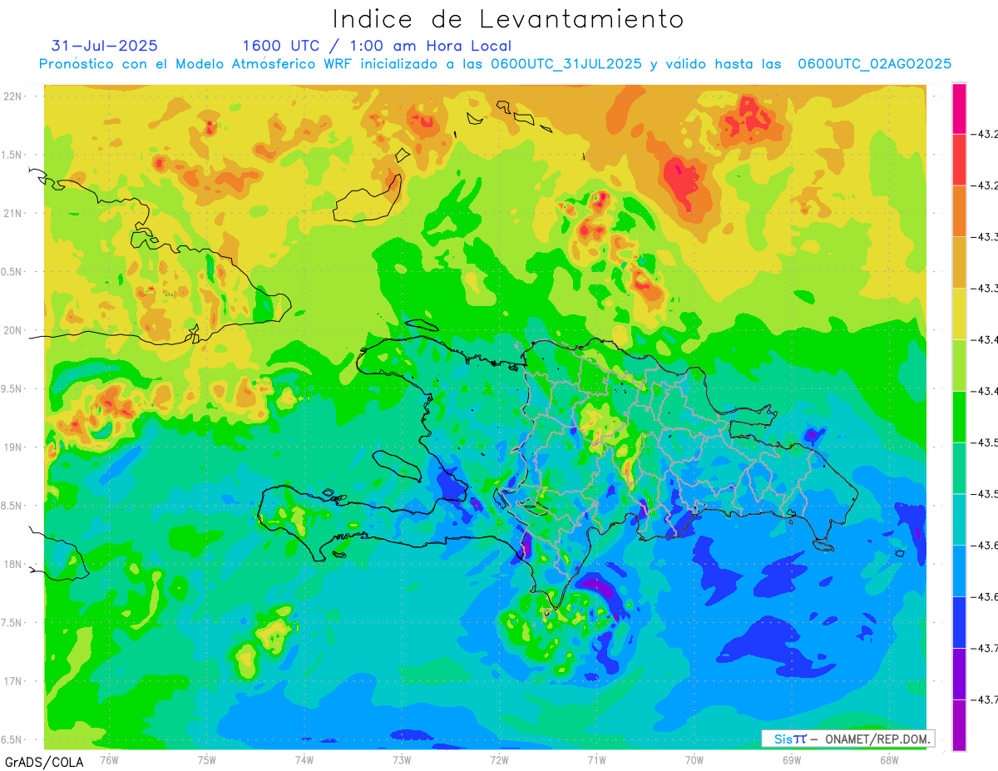
Task: Click the '19N' latitude label
Action: (x=12, y=447)
